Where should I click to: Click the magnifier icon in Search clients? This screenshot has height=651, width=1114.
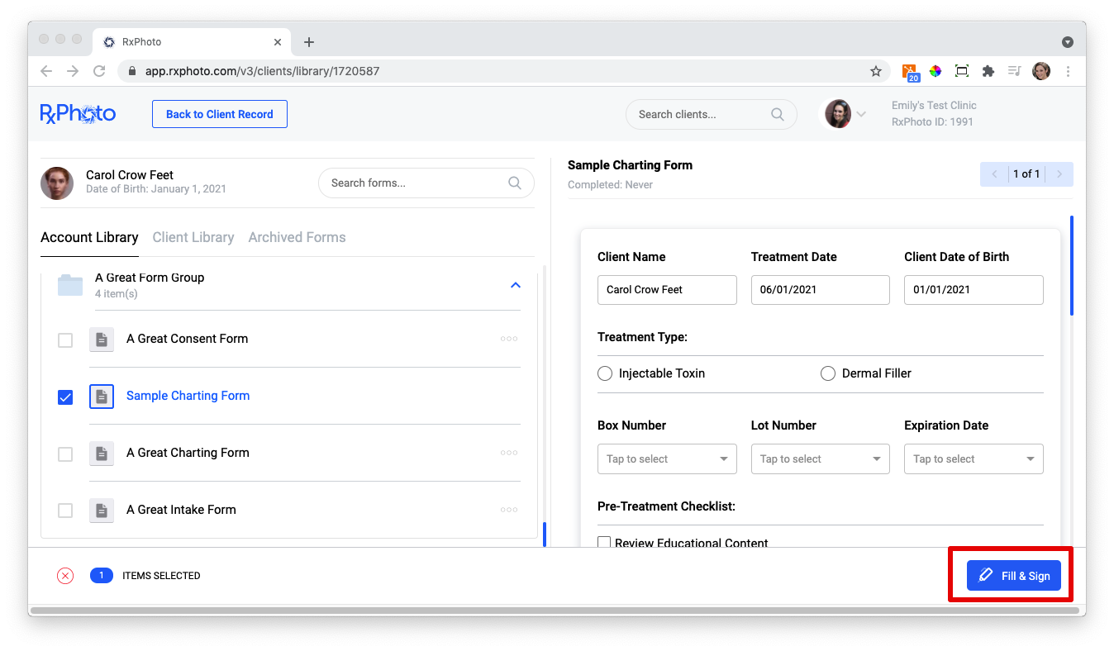coord(777,115)
